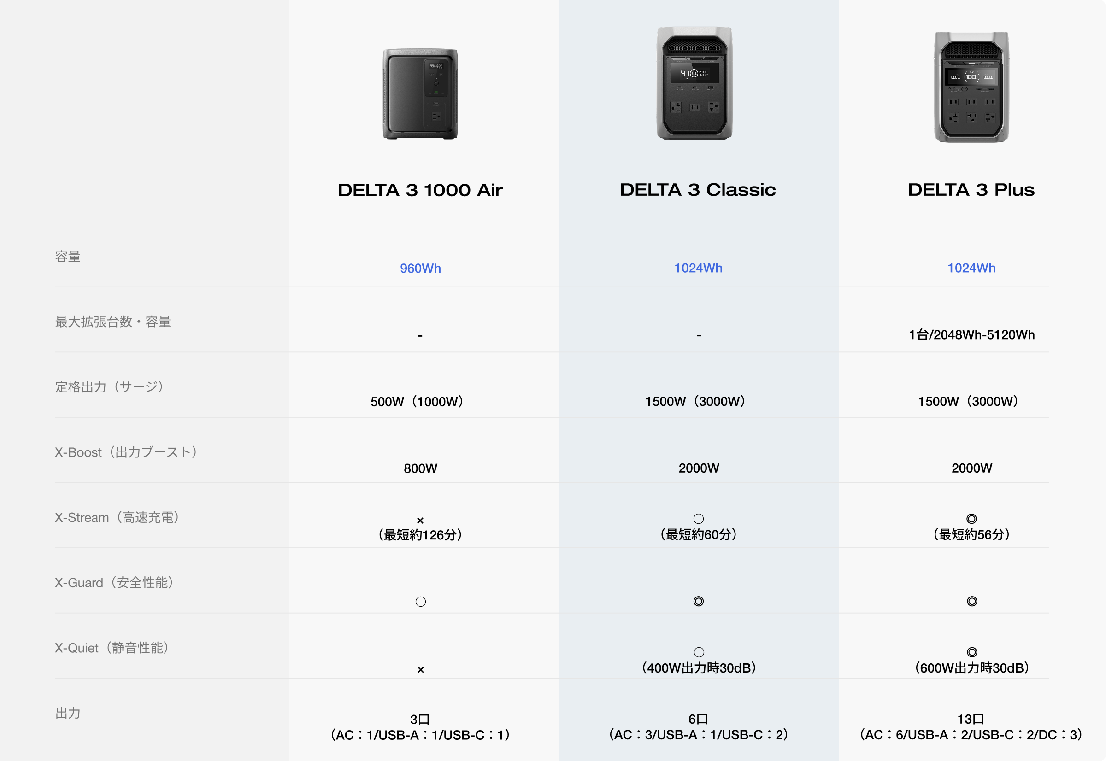Click the X-Quiet double circle for Plus

coord(971,652)
